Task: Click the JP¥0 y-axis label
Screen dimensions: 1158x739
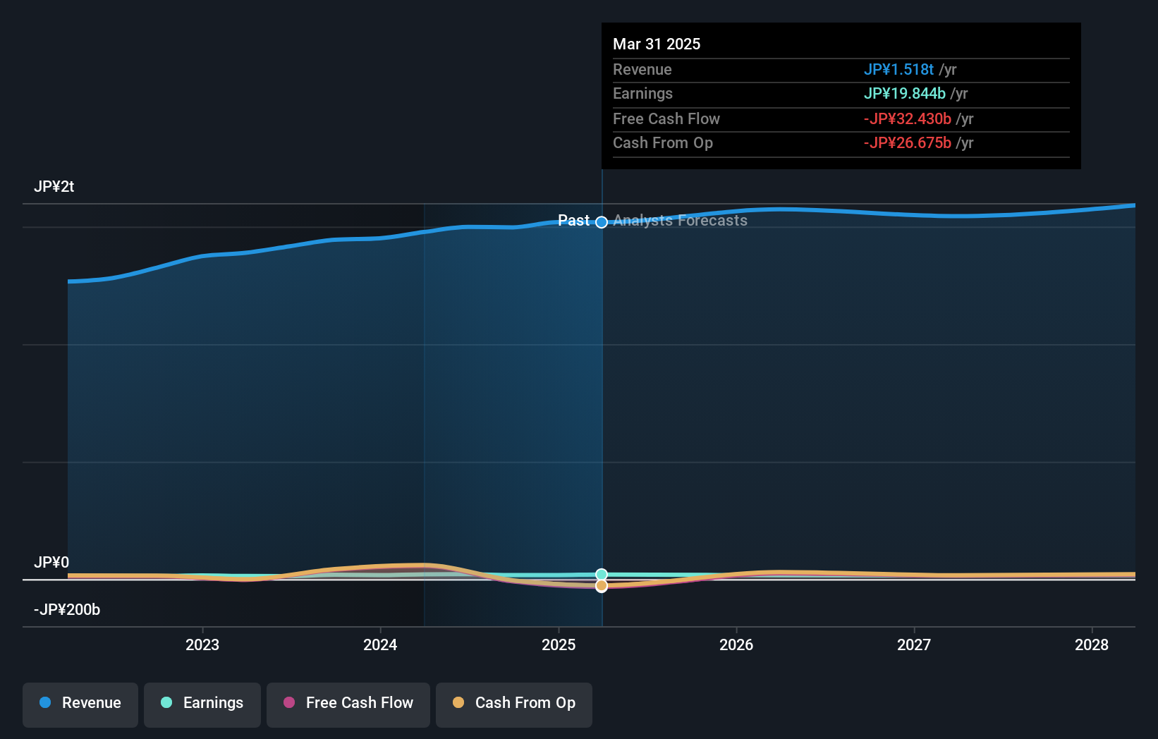Action: pyautogui.click(x=51, y=563)
